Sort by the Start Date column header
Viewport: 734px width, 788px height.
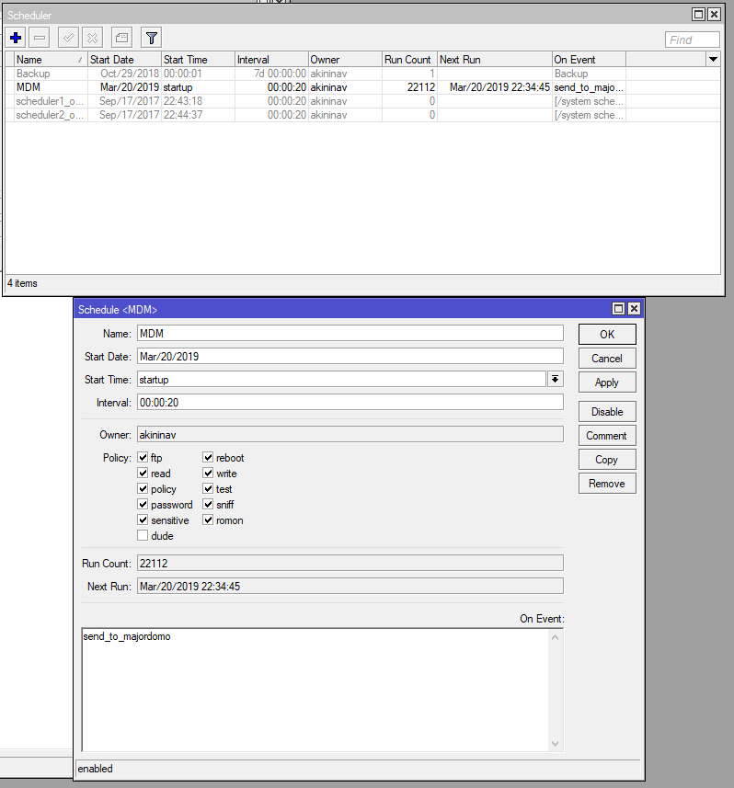click(x=125, y=59)
